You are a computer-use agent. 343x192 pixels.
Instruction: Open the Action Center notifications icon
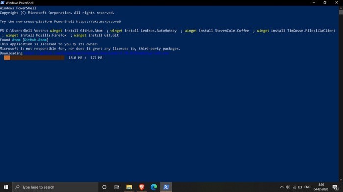[335, 187]
